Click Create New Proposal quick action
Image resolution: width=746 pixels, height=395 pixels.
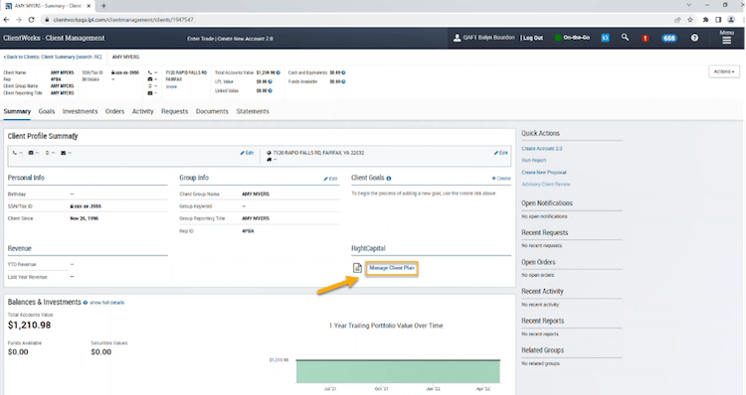(544, 173)
